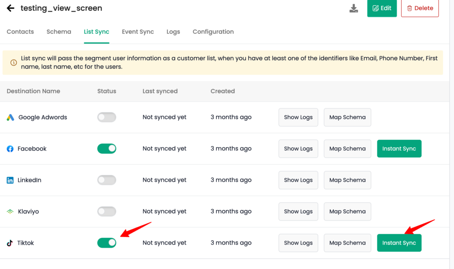Click the Klaviyo logo icon
Viewport: 454px width, 269px height.
[x=10, y=212]
